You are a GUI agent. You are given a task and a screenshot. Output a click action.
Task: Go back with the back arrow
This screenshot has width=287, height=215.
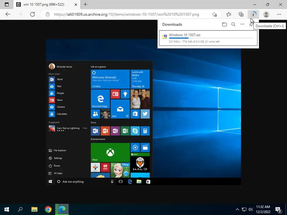[8, 14]
